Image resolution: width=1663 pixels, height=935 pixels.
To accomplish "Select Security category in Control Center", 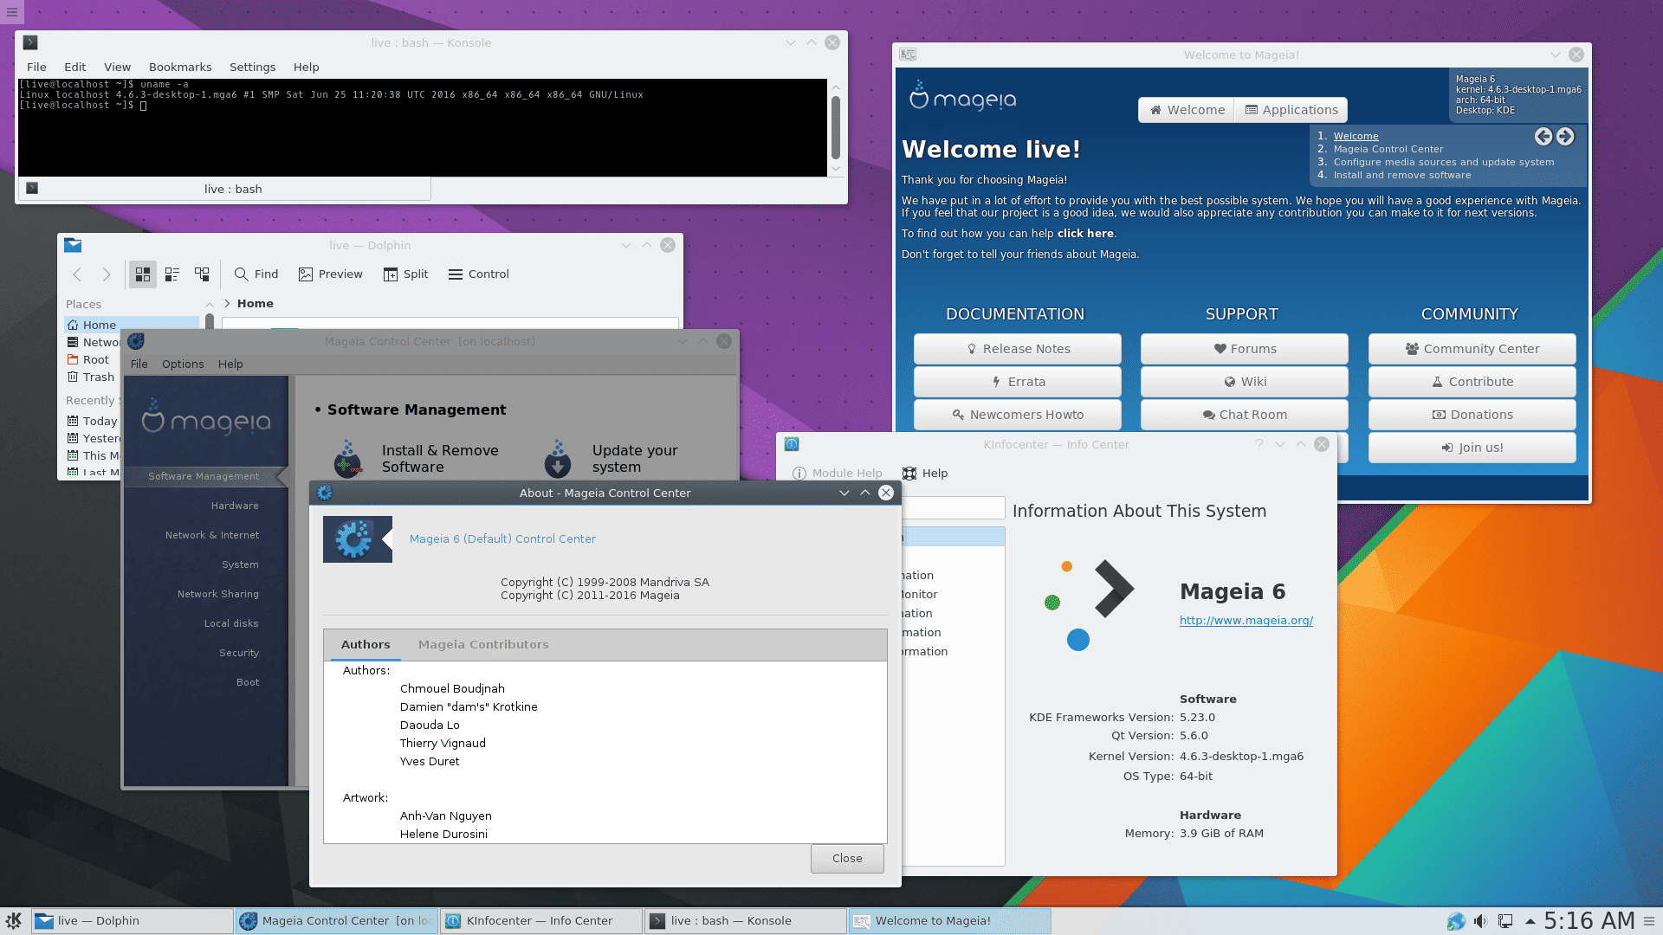I will 239,653.
